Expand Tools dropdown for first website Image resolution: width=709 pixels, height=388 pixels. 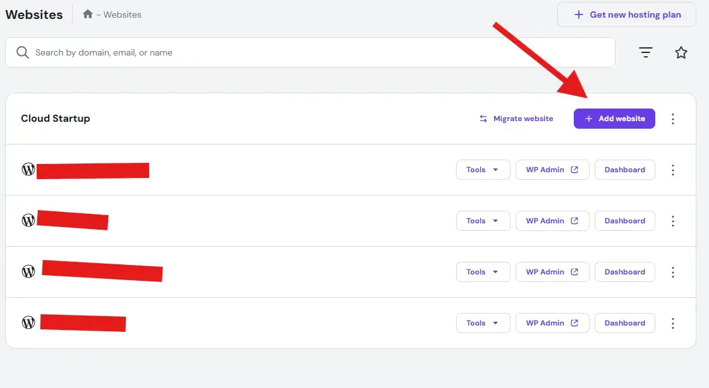coord(483,170)
